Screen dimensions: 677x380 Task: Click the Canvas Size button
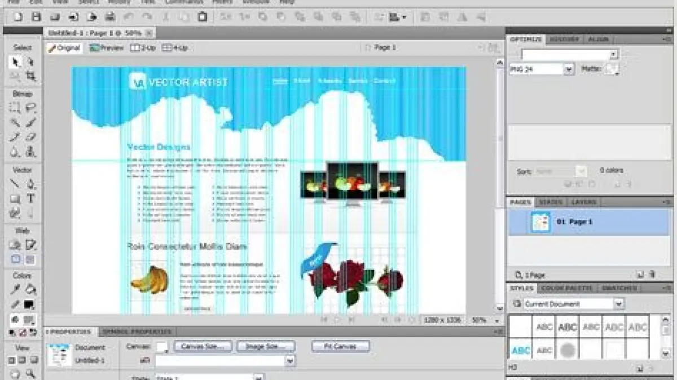click(x=203, y=346)
